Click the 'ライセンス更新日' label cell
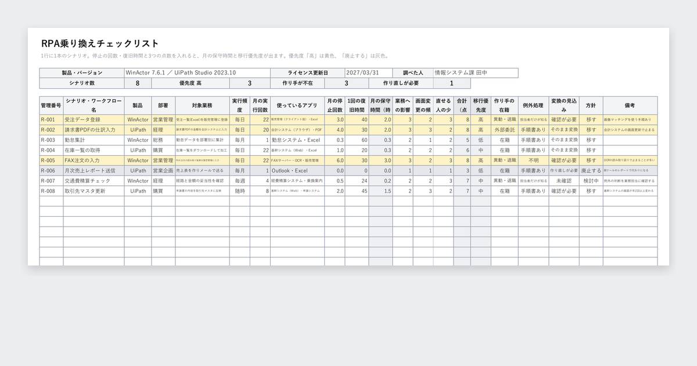The height and width of the screenshot is (366, 697). pyautogui.click(x=308, y=73)
